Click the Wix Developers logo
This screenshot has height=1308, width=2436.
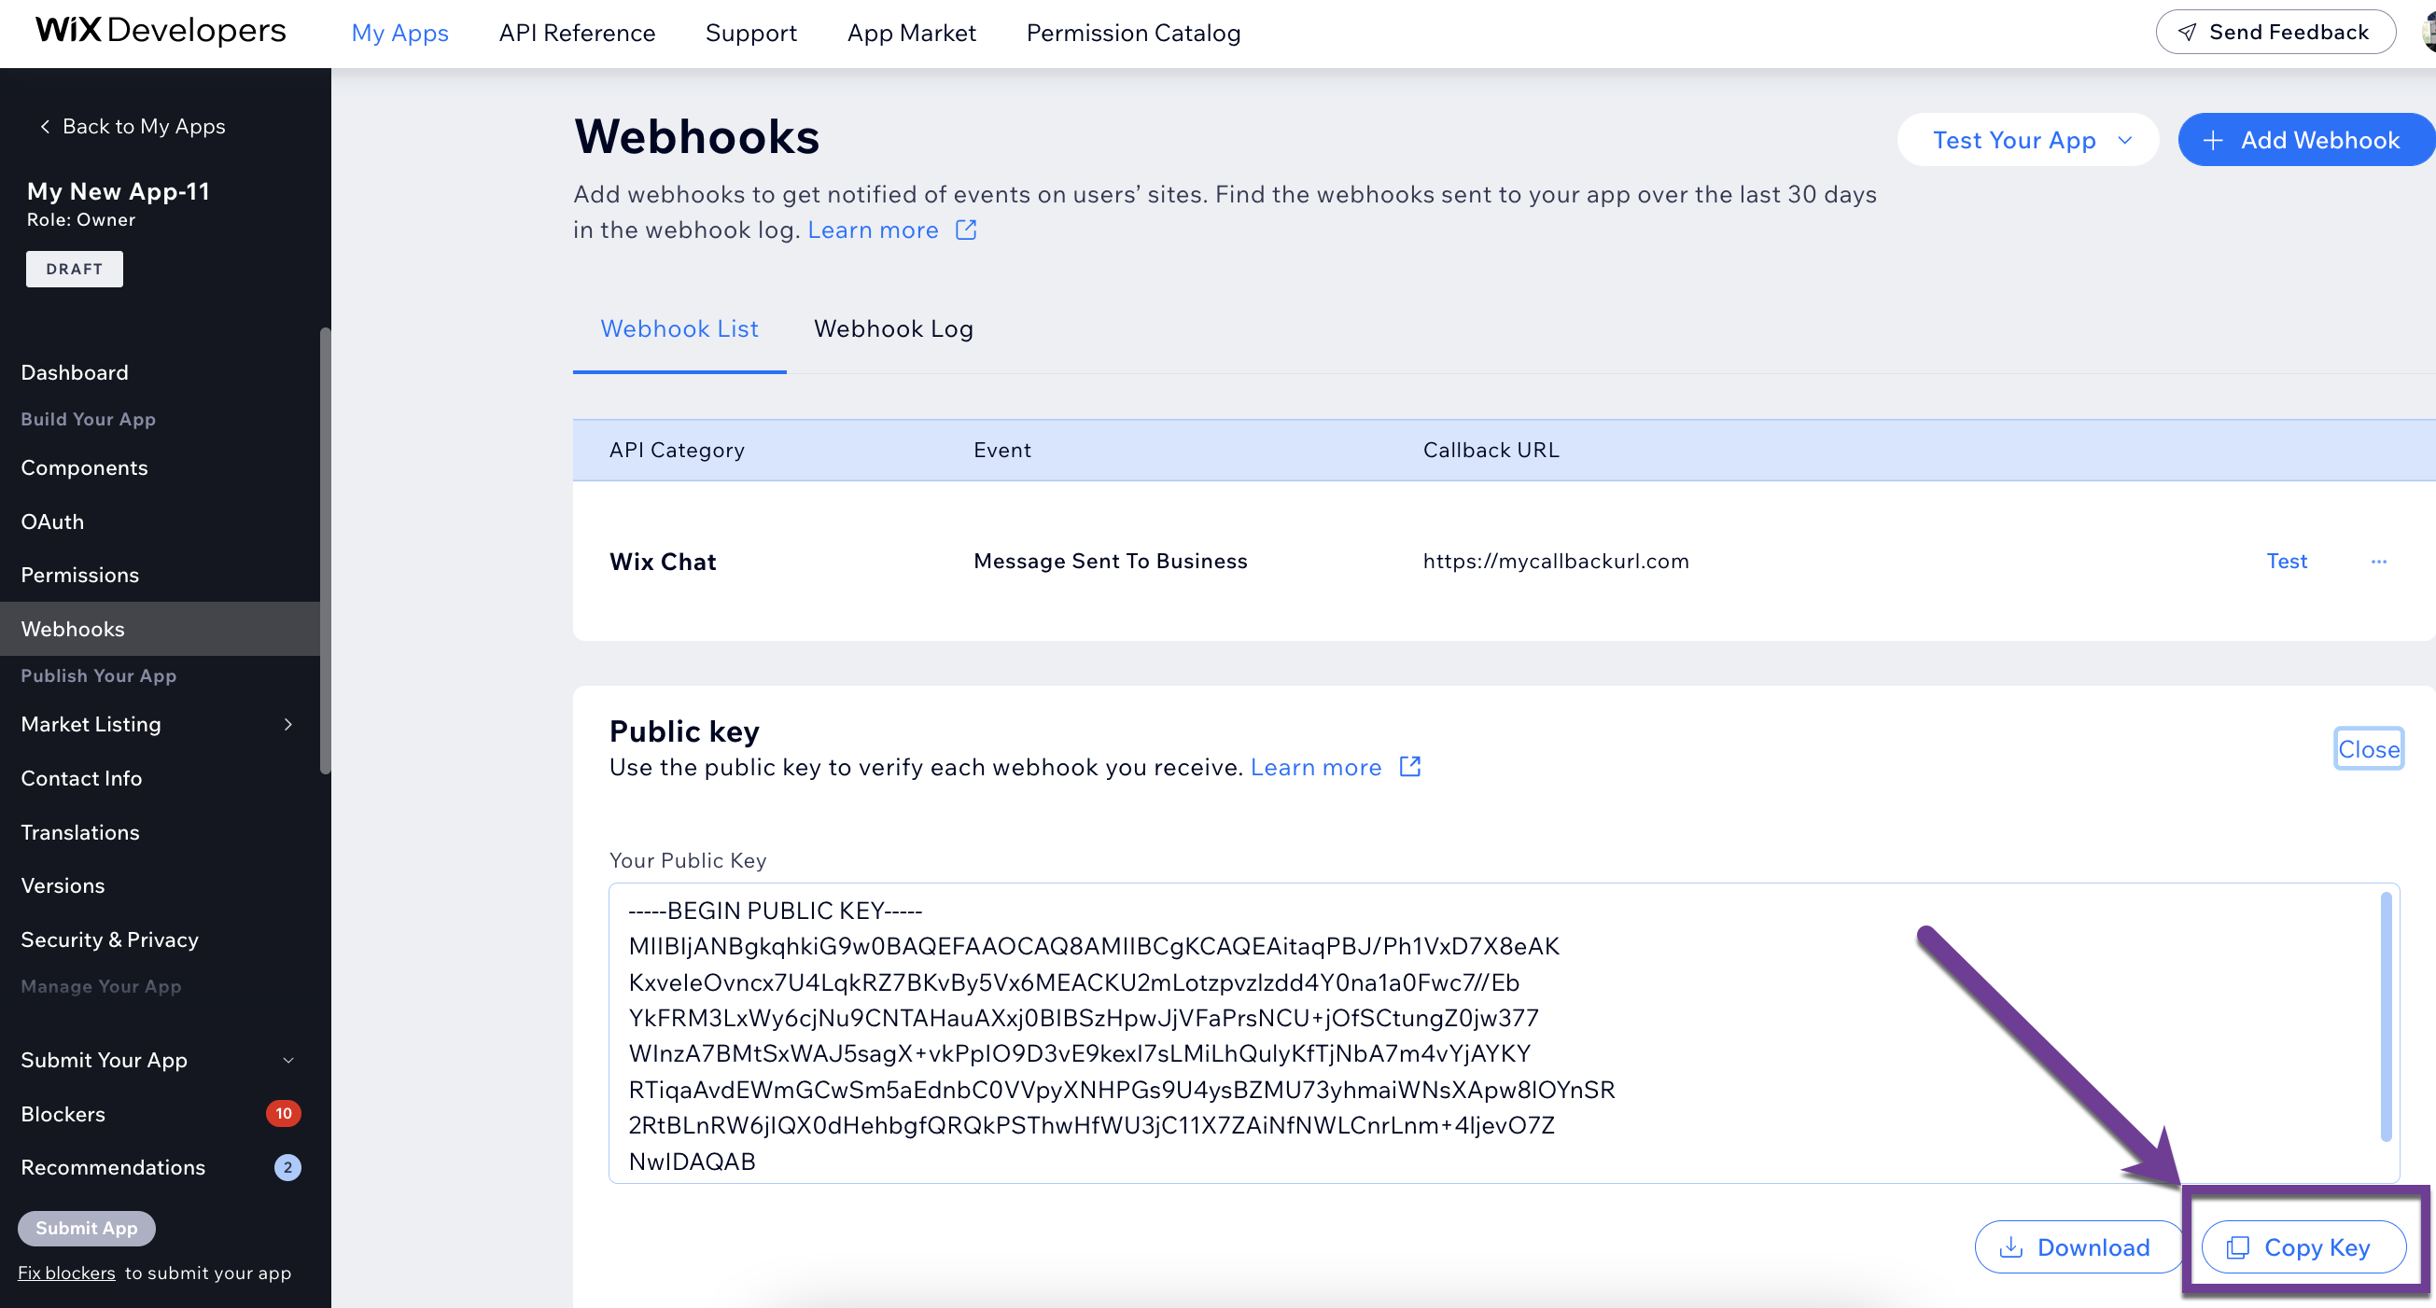pyautogui.click(x=161, y=31)
